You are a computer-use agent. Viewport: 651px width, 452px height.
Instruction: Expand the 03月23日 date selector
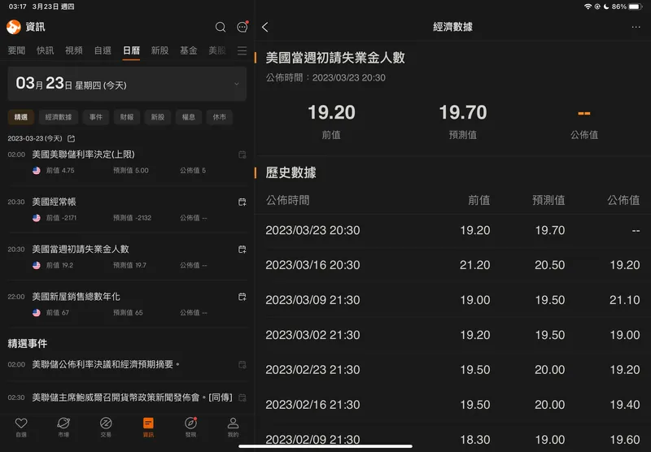click(127, 84)
